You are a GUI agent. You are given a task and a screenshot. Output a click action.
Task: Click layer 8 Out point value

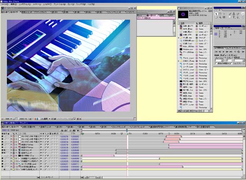[x=75, y=155]
